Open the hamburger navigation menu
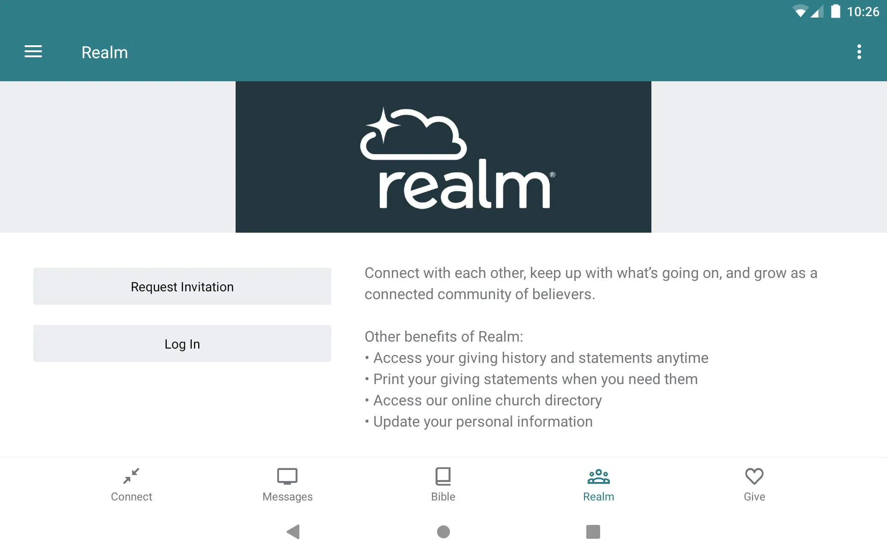Viewport: 887px width, 554px height. (x=33, y=52)
